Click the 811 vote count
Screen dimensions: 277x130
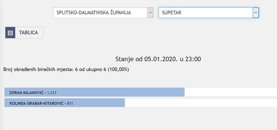point(70,103)
